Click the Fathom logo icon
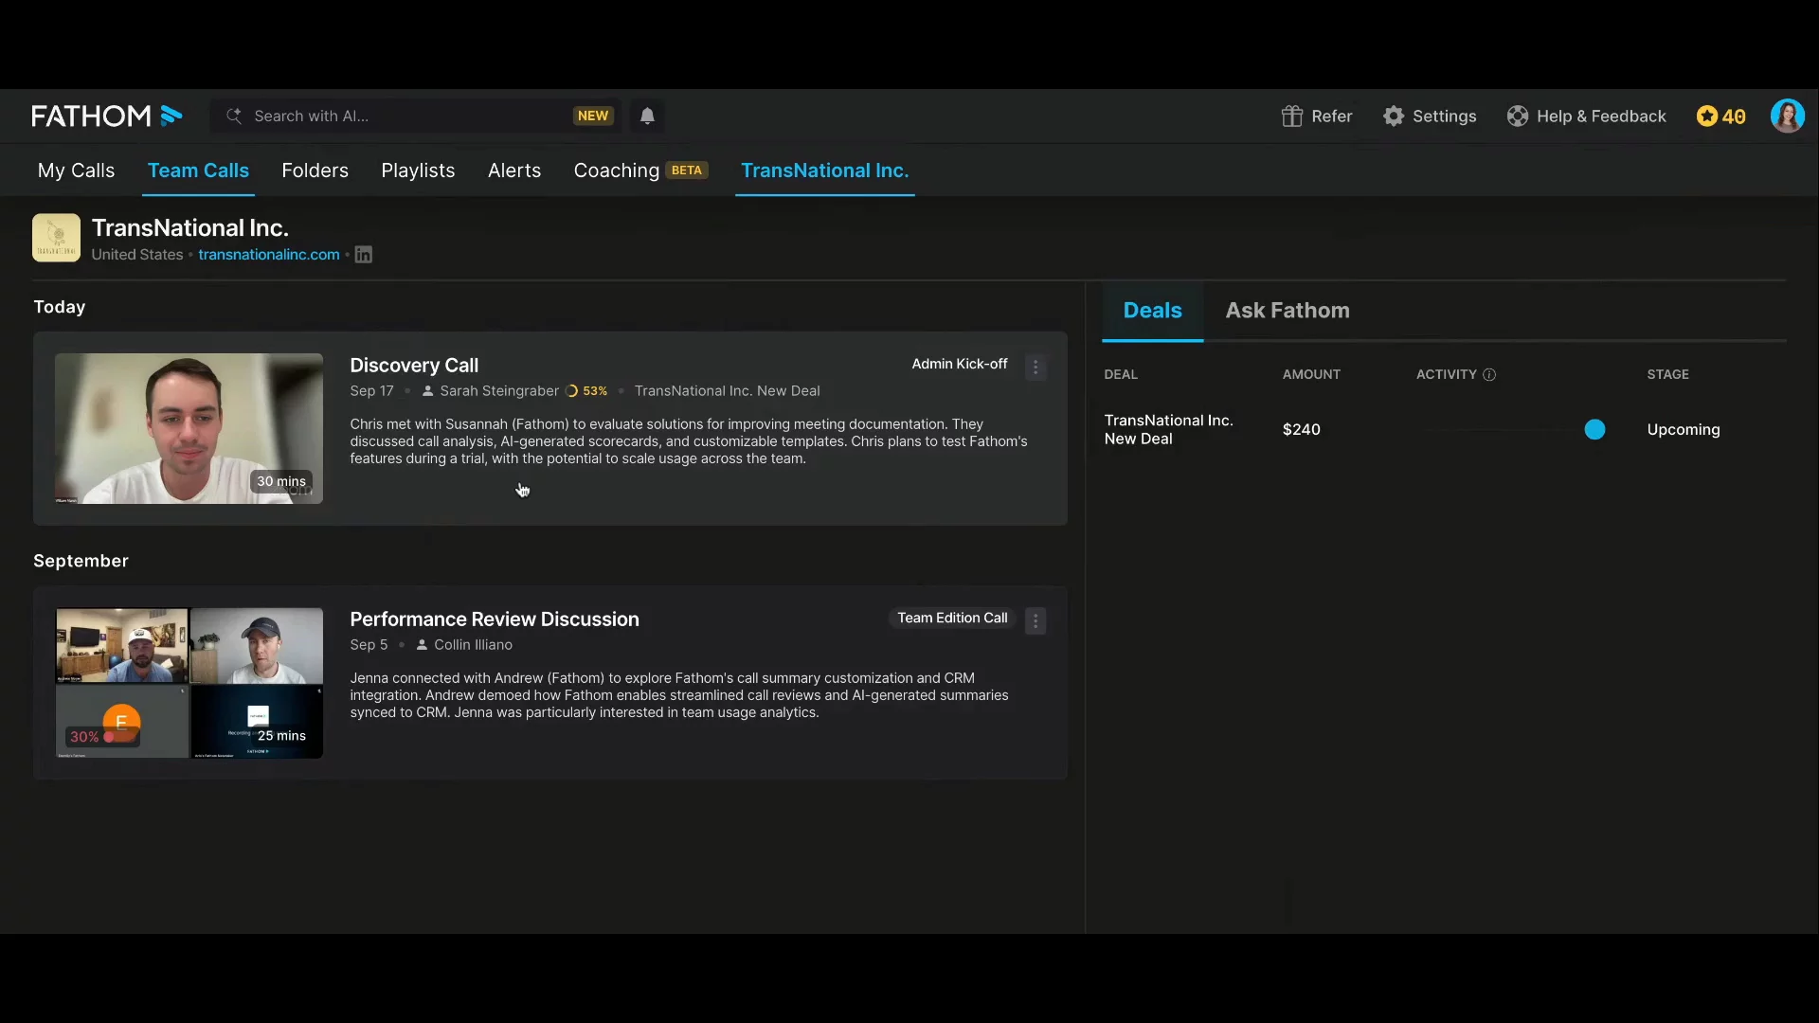The width and height of the screenshot is (1819, 1023). click(x=171, y=116)
